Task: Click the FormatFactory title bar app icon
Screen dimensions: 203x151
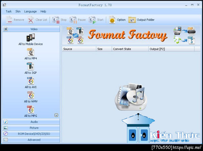Action: 4,5
